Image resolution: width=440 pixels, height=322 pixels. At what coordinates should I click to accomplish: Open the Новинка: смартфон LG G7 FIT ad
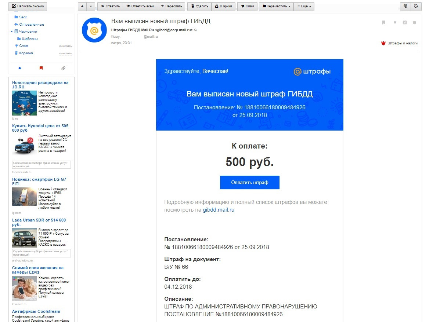39,182
